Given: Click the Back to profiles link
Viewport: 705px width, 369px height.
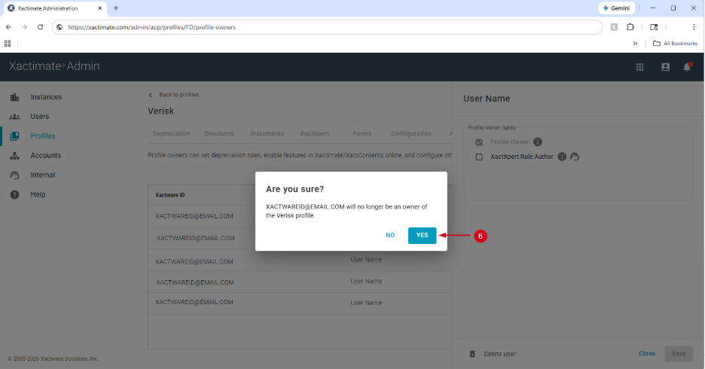Looking at the screenshot, I should point(179,95).
